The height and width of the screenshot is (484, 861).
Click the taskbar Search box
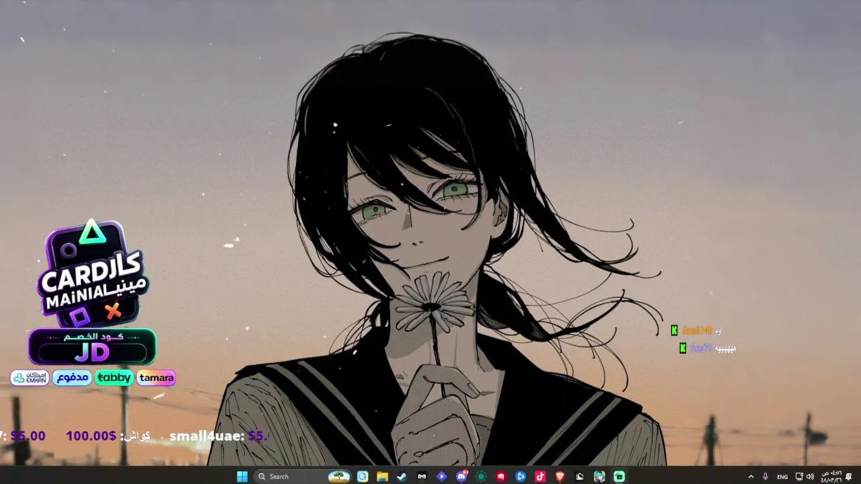303,477
